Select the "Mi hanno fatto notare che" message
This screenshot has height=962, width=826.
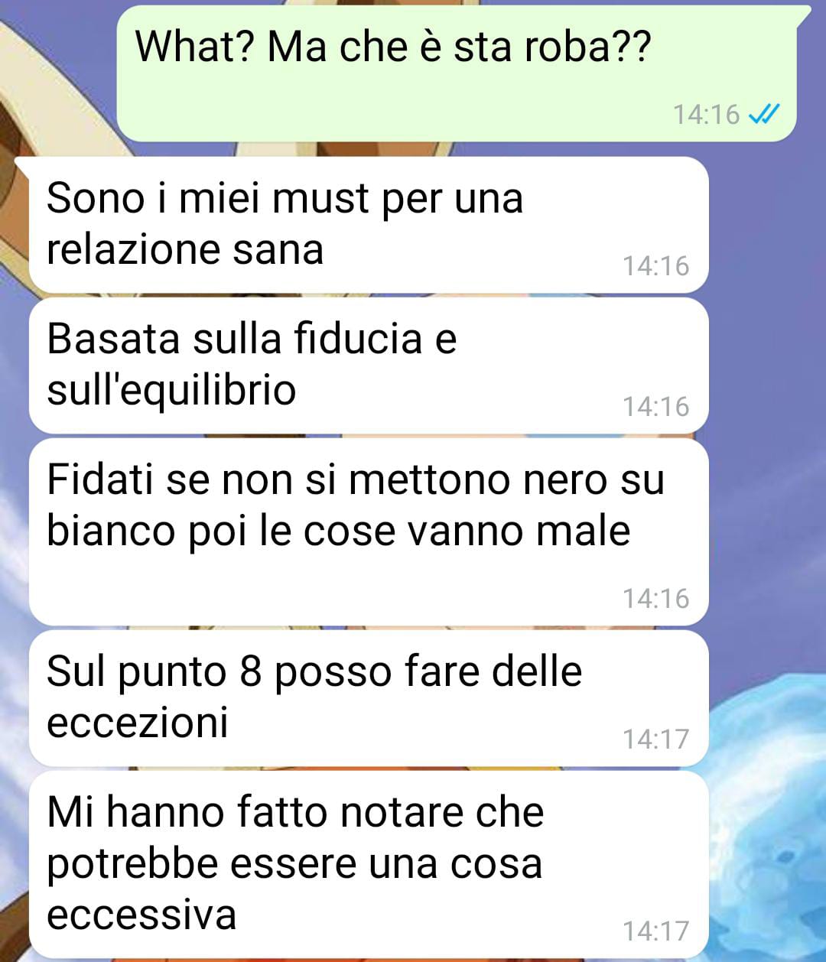[369, 865]
